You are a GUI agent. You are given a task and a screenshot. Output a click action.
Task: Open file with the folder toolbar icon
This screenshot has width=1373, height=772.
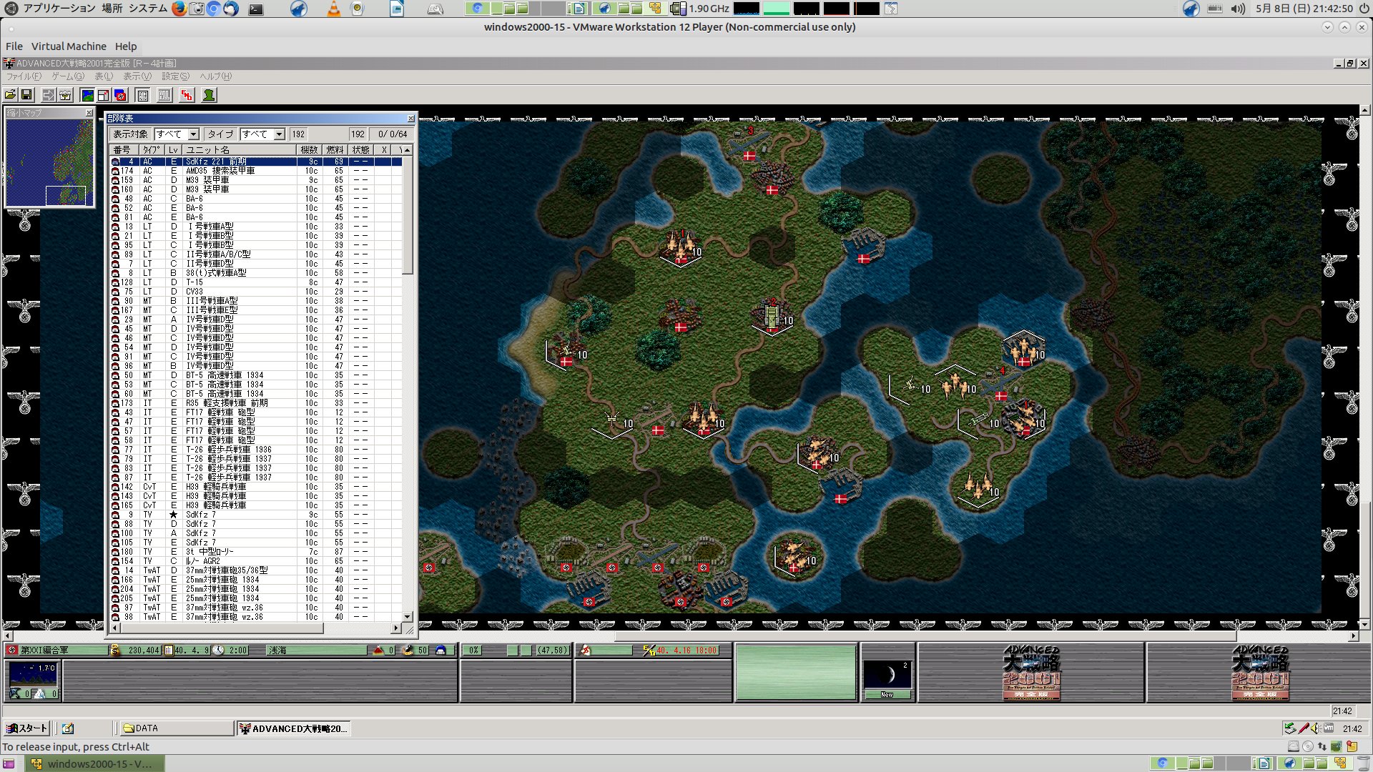(10, 95)
